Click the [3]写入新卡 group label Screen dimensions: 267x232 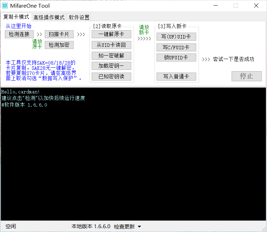[x=172, y=26]
